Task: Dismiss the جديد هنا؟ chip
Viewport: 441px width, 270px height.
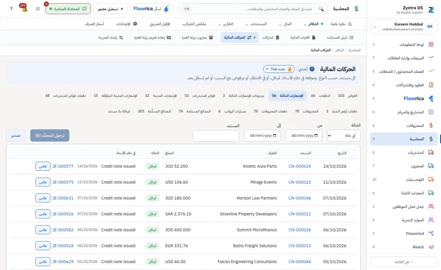Action: tap(267, 69)
